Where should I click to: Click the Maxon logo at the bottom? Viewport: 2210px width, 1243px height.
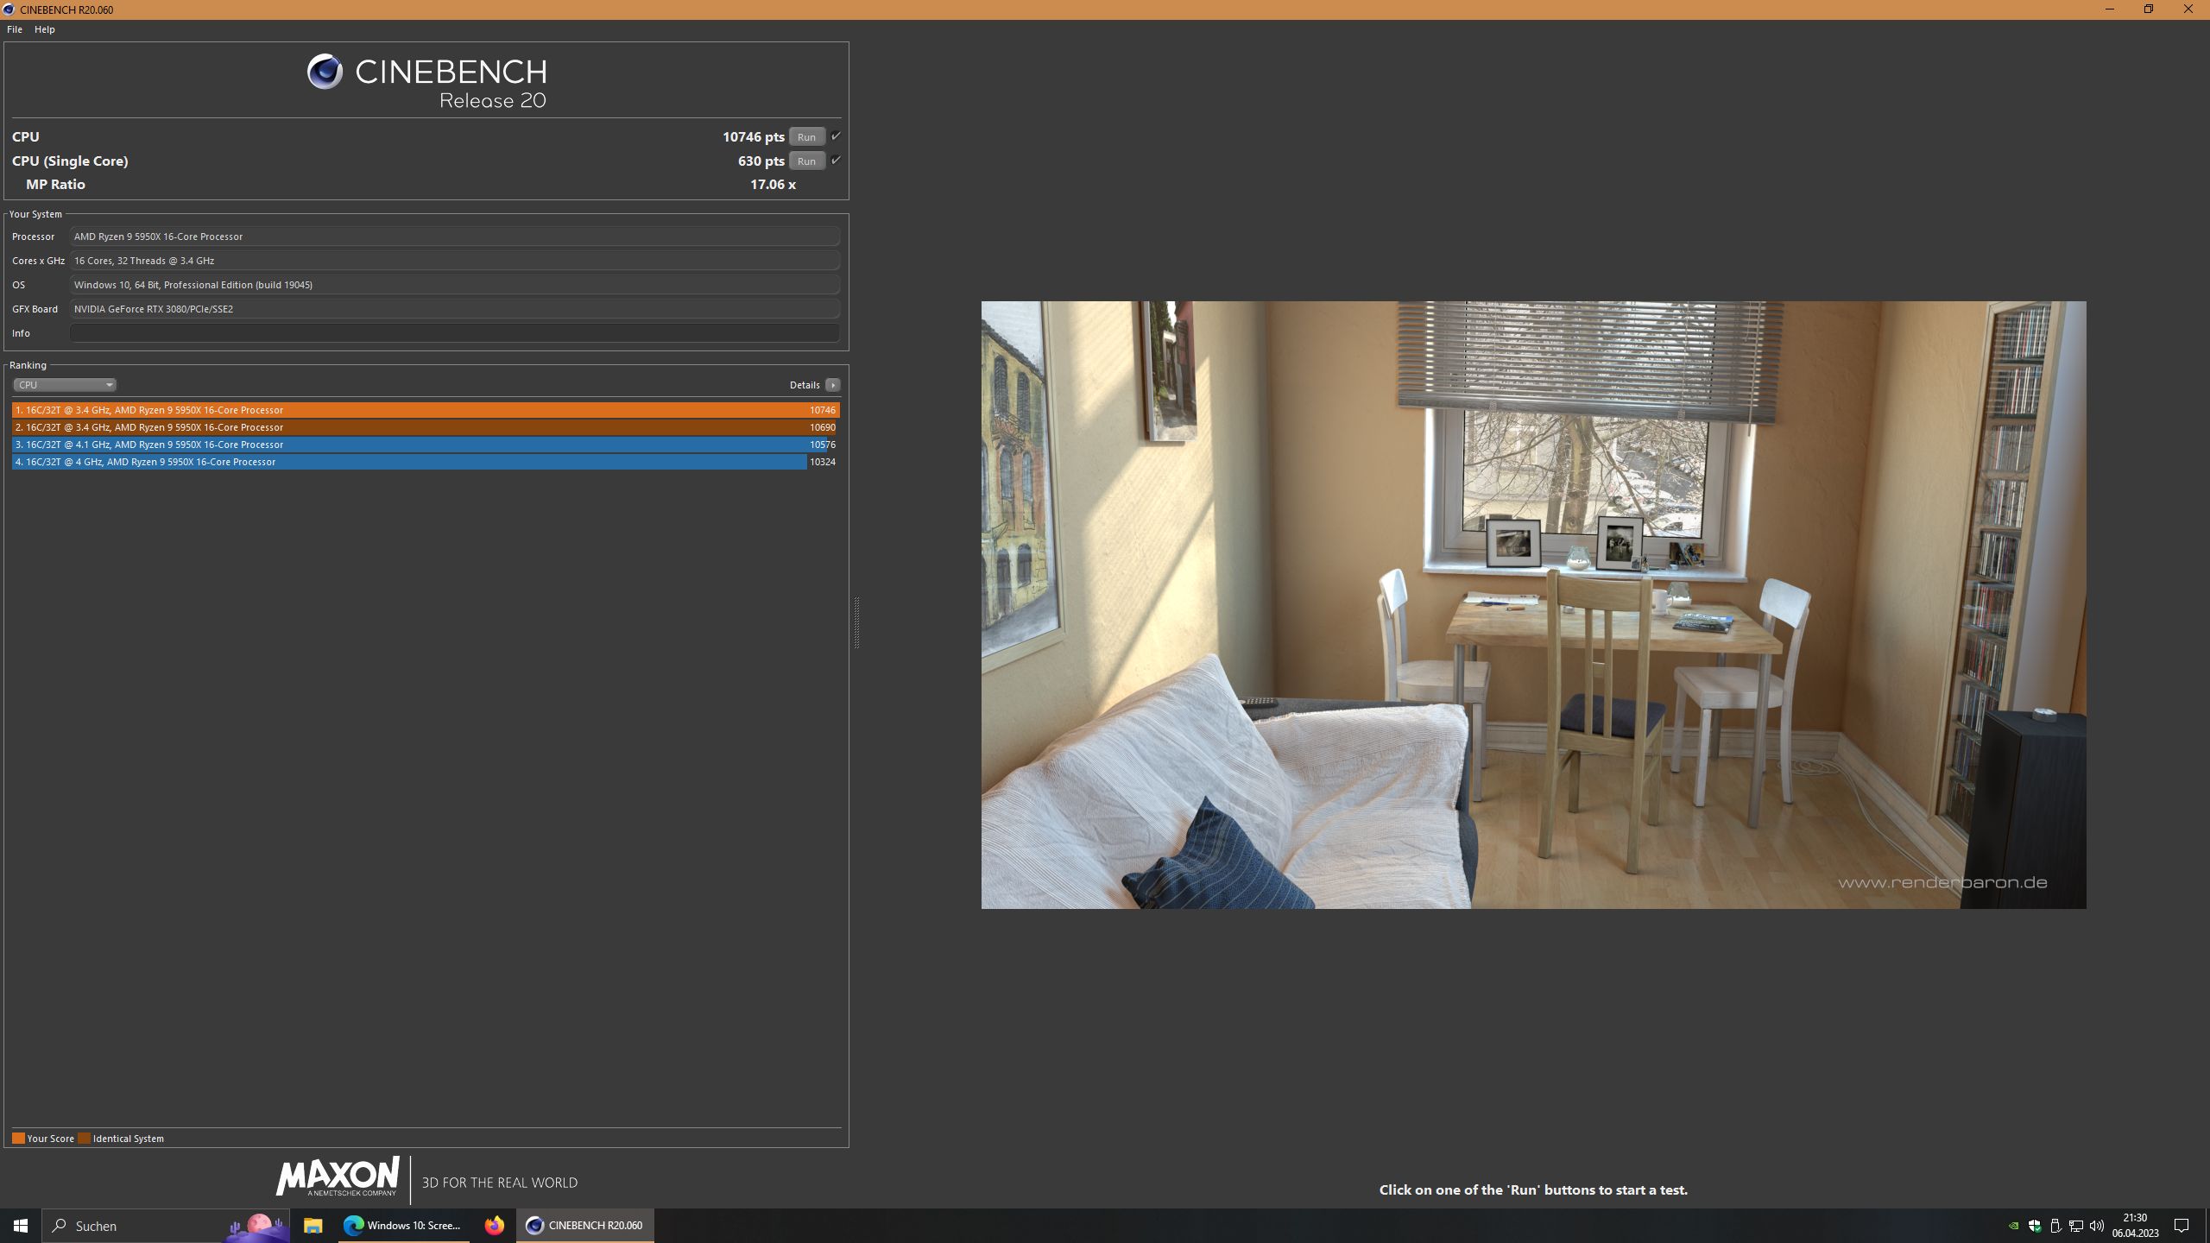point(338,1177)
